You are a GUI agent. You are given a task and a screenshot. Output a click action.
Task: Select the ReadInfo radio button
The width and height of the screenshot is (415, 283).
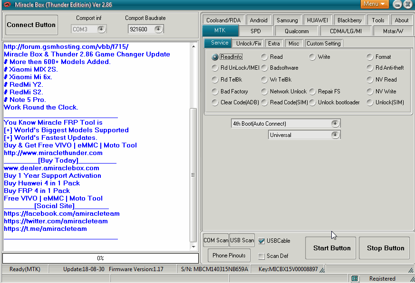point(215,57)
